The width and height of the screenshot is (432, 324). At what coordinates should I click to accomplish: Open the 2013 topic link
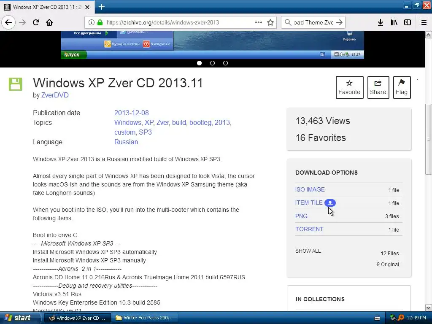tap(222, 122)
